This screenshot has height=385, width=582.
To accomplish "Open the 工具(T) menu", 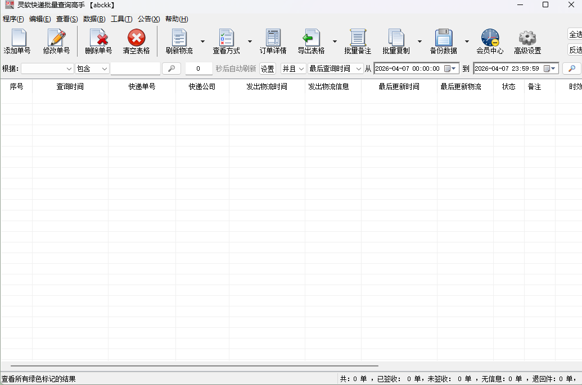I will (121, 19).
